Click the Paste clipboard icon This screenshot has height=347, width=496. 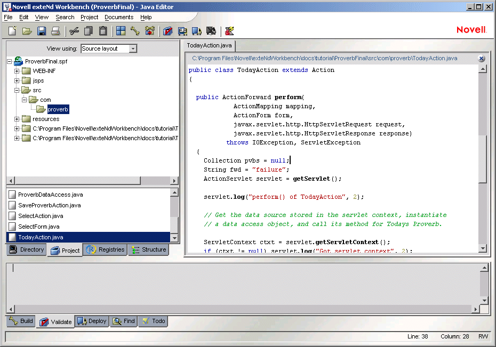point(103,31)
